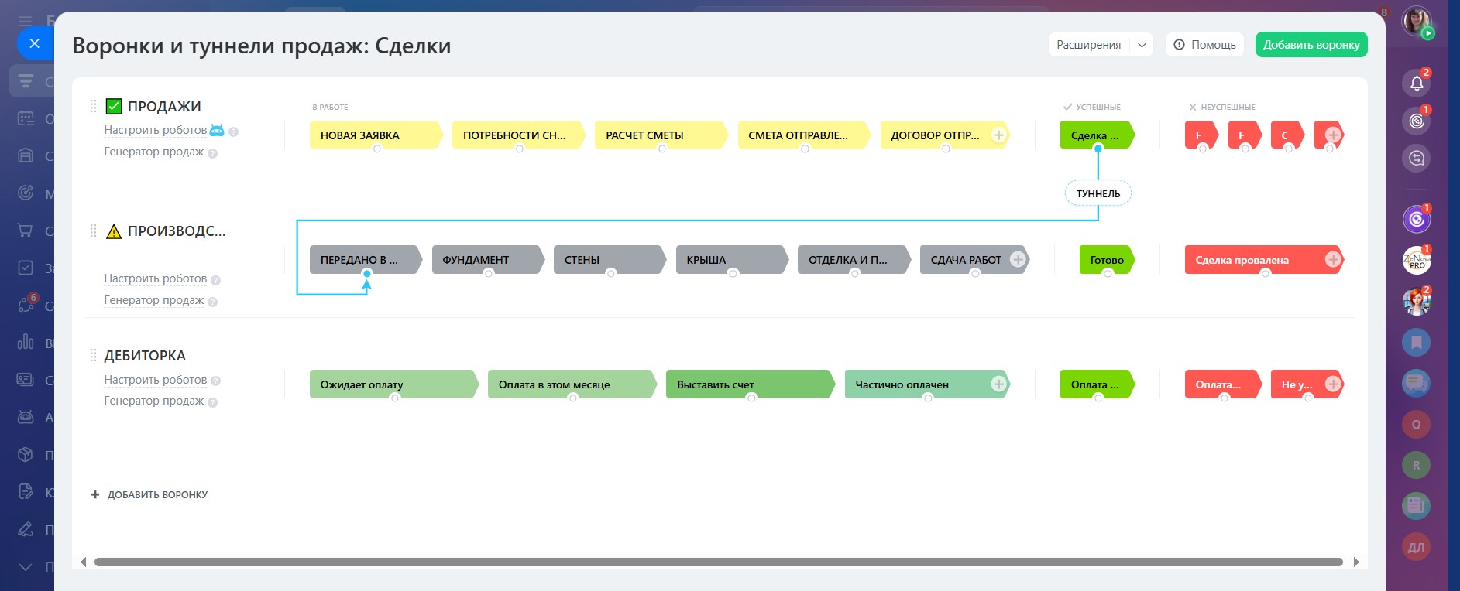Open help icon next to ПРОДАЖИ Настроить роботов
1460x591 pixels.
coord(233,132)
